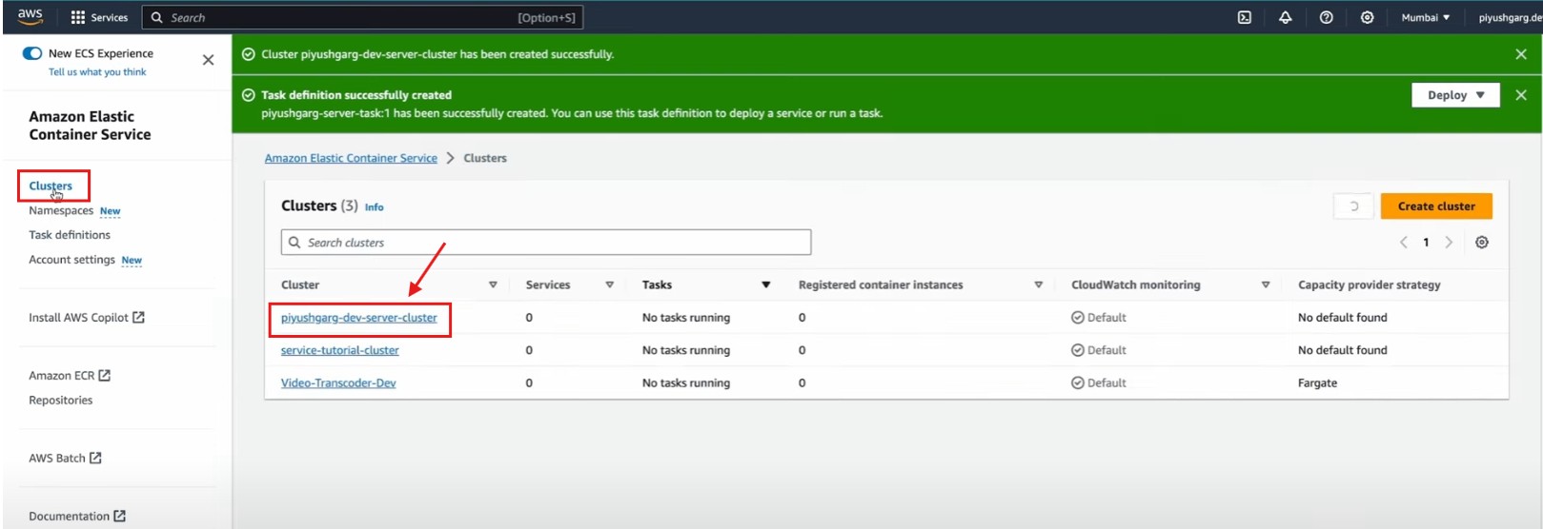Open the Video-Transcoder-Dev cluster
Viewport: 1543px width, 529px height.
coord(338,382)
